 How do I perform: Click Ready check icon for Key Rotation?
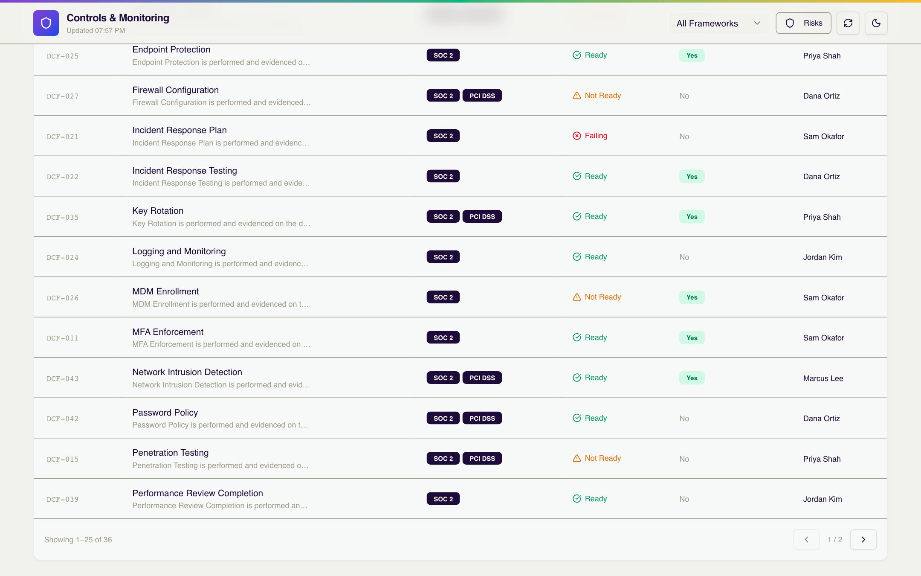(x=577, y=216)
